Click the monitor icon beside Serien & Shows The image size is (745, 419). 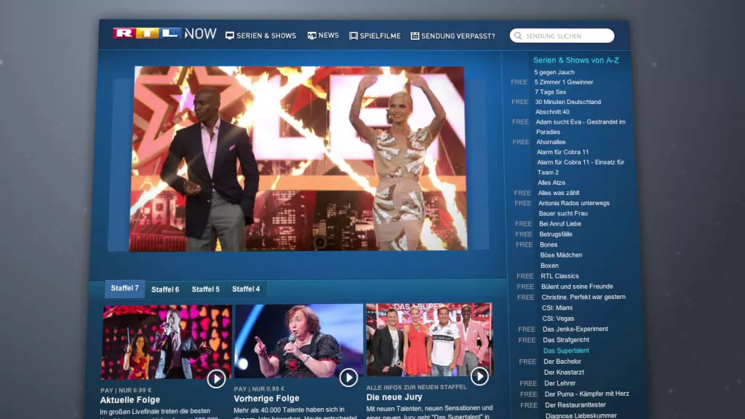coord(229,36)
